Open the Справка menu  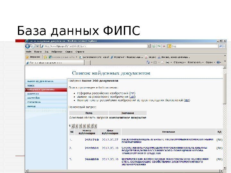coord(80,52)
